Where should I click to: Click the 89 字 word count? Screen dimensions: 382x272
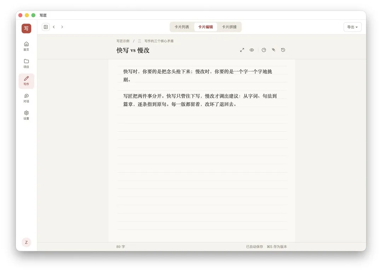(x=121, y=247)
